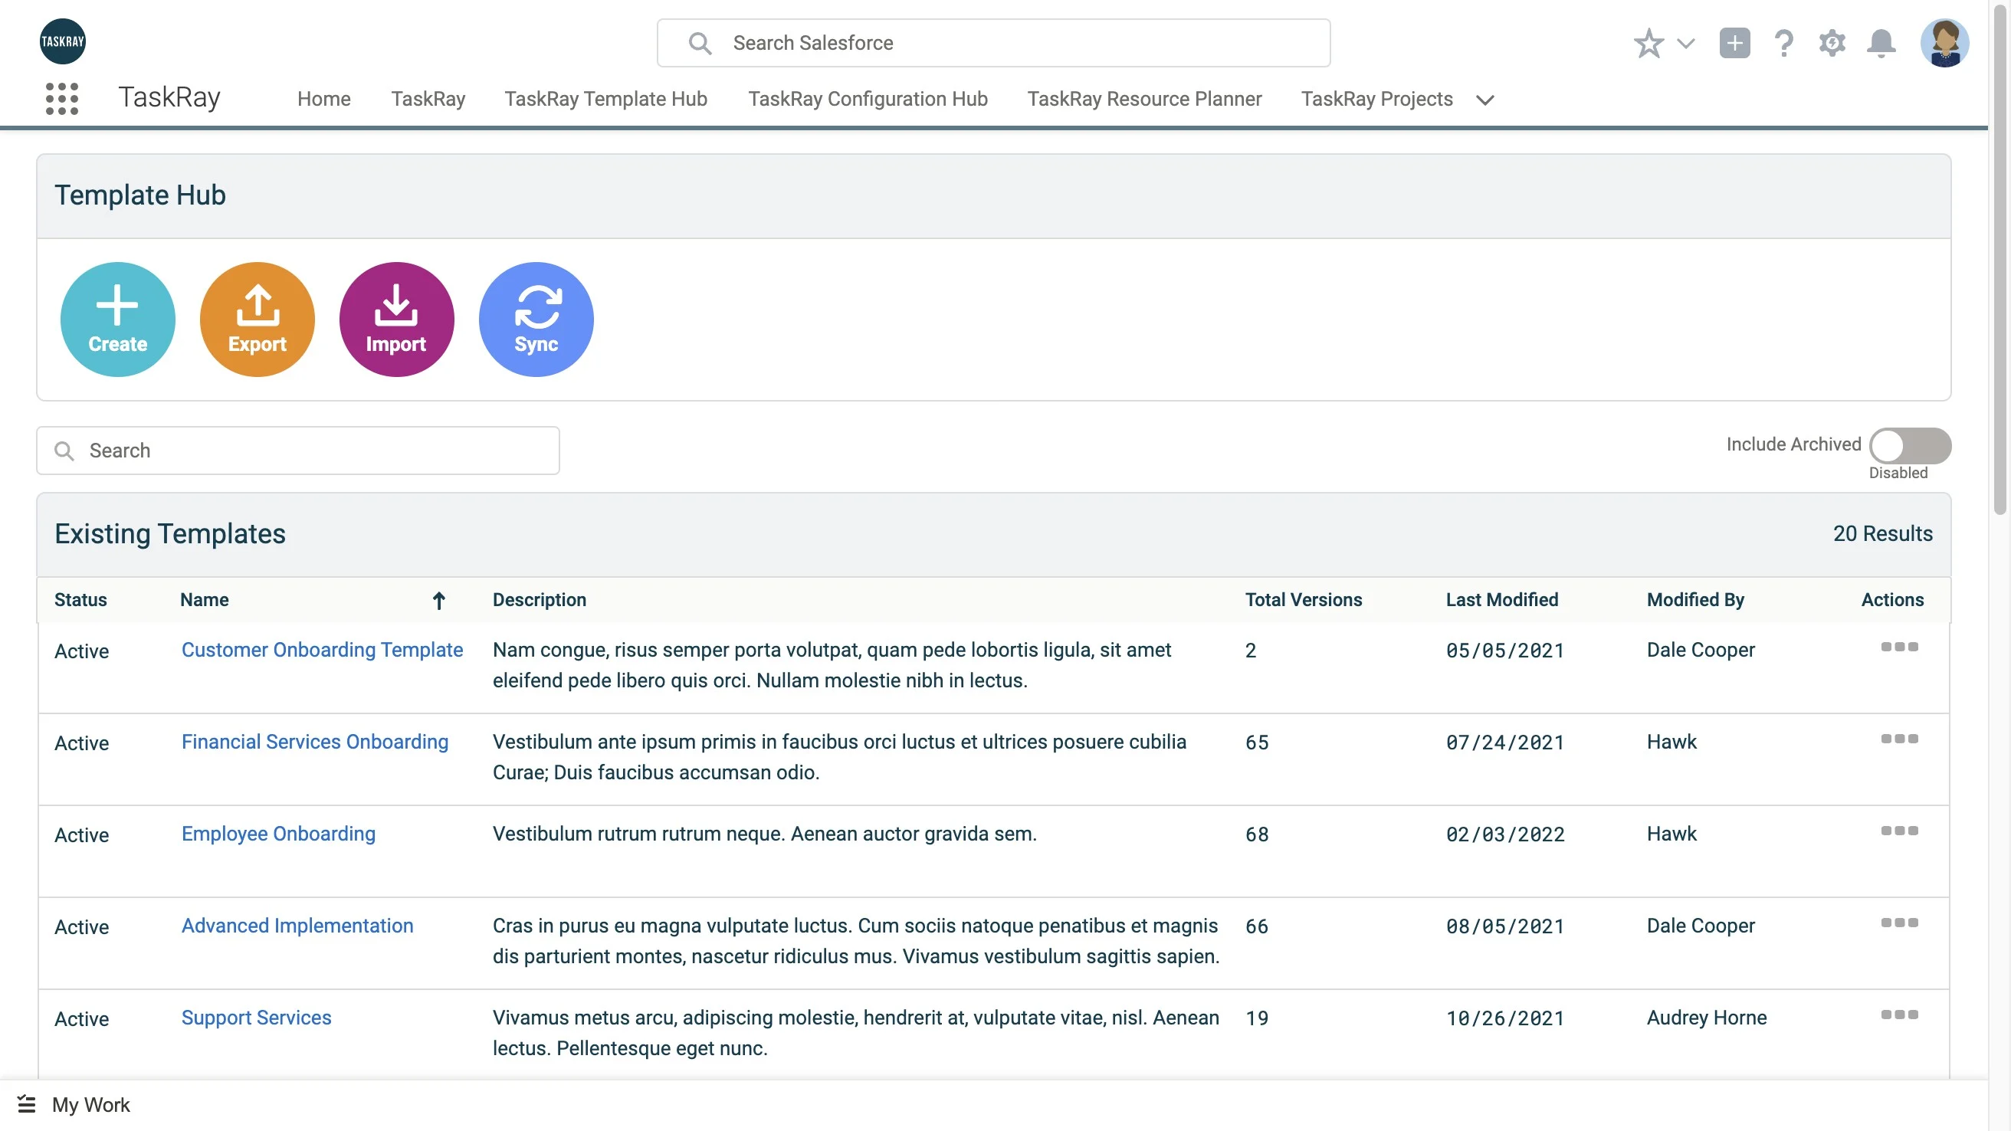Click the Import template button
The height and width of the screenshot is (1131, 2011).
click(x=396, y=320)
